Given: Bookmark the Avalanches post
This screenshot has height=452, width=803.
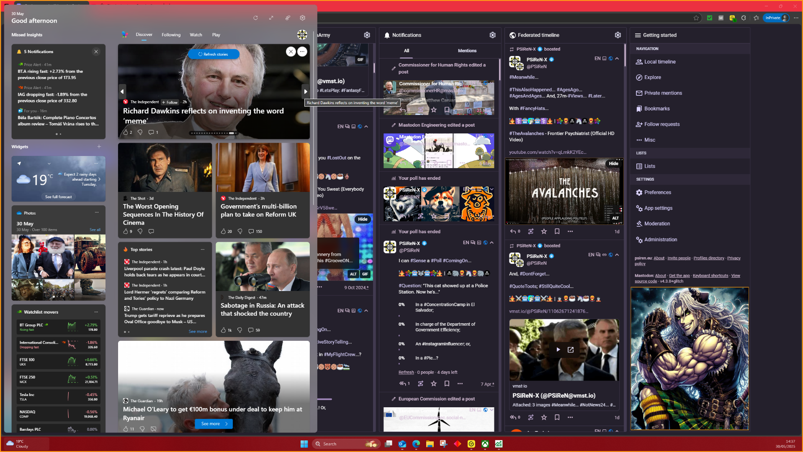Looking at the screenshot, I should pos(557,231).
